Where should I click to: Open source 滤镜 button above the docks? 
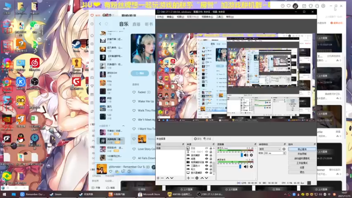(207, 139)
